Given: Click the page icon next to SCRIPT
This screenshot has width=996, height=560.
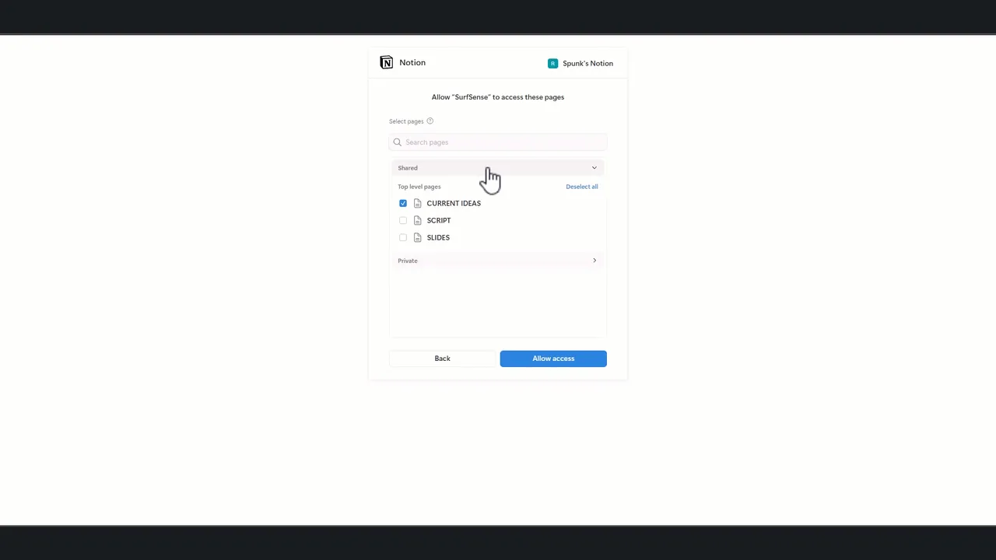Looking at the screenshot, I should click(418, 220).
